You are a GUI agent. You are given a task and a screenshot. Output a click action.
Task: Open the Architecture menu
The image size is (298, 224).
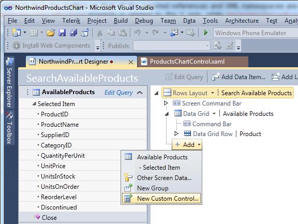[242, 21]
